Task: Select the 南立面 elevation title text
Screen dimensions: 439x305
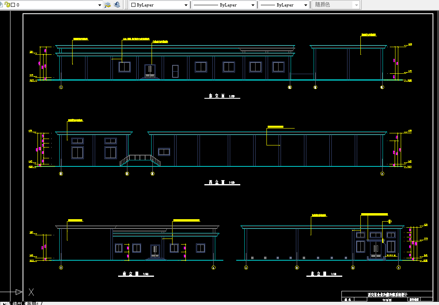Action: click(131, 274)
